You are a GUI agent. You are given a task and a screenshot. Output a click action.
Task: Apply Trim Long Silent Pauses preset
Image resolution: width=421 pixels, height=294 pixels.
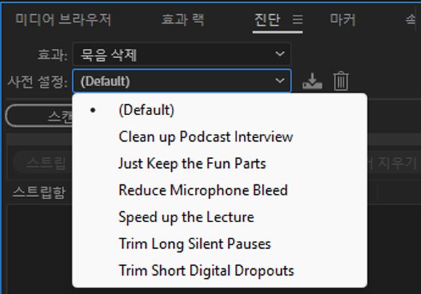219,244
